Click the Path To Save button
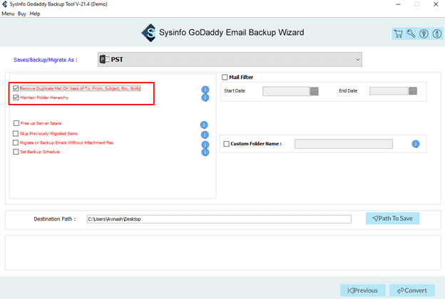 pos(392,219)
